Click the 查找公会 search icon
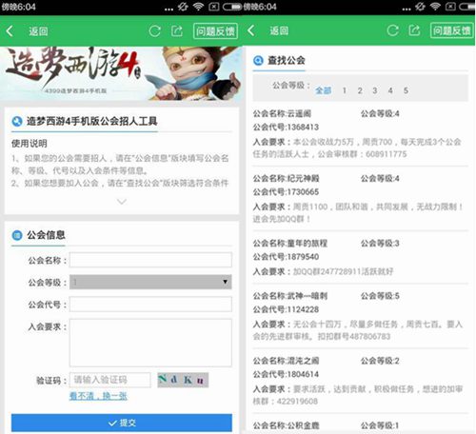This screenshot has width=476, height=434. pyautogui.click(x=258, y=60)
